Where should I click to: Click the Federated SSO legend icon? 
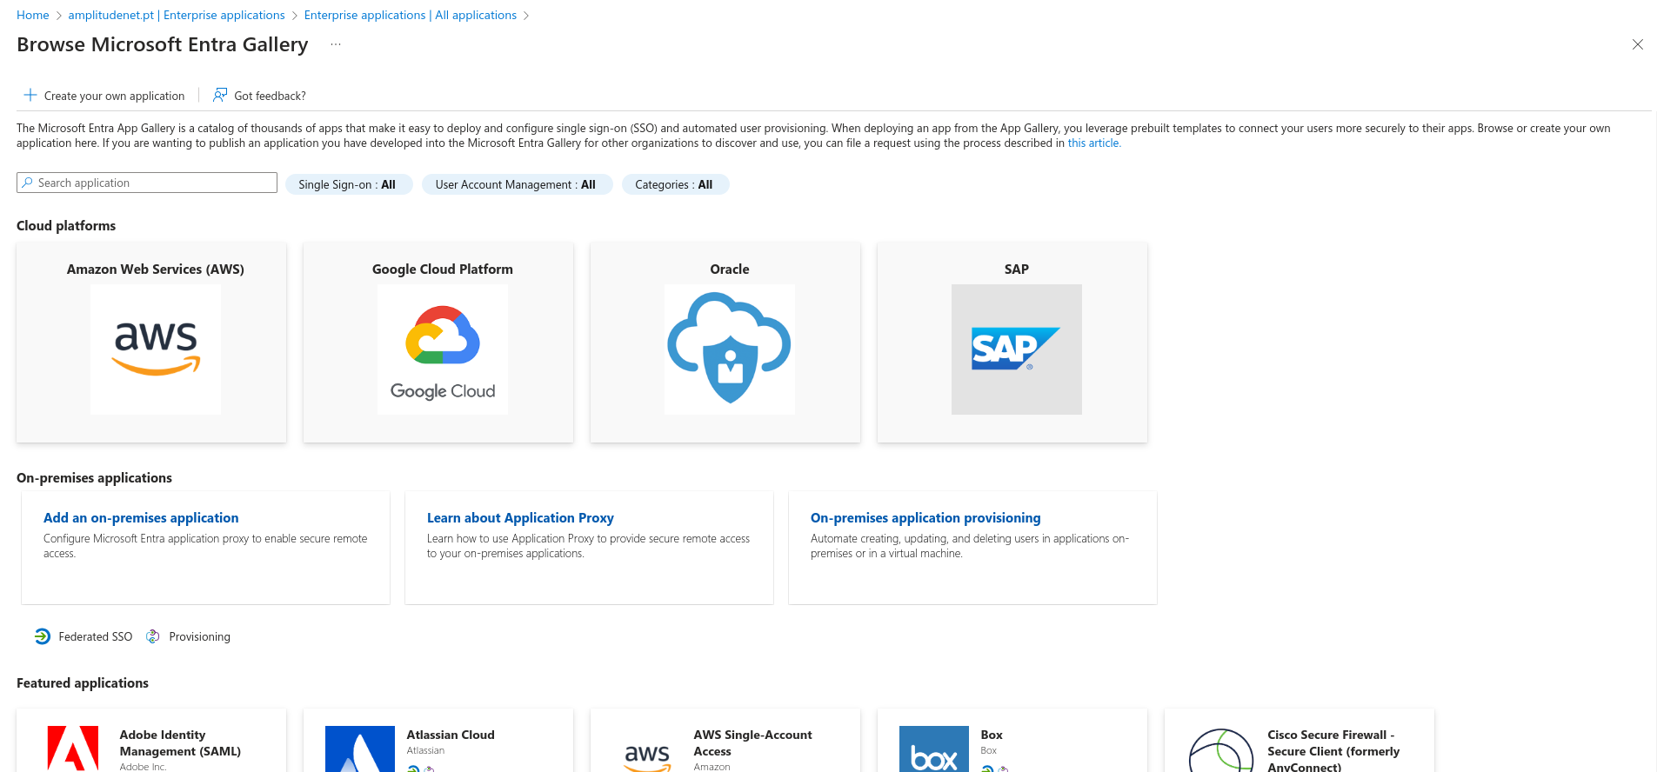pos(43,636)
